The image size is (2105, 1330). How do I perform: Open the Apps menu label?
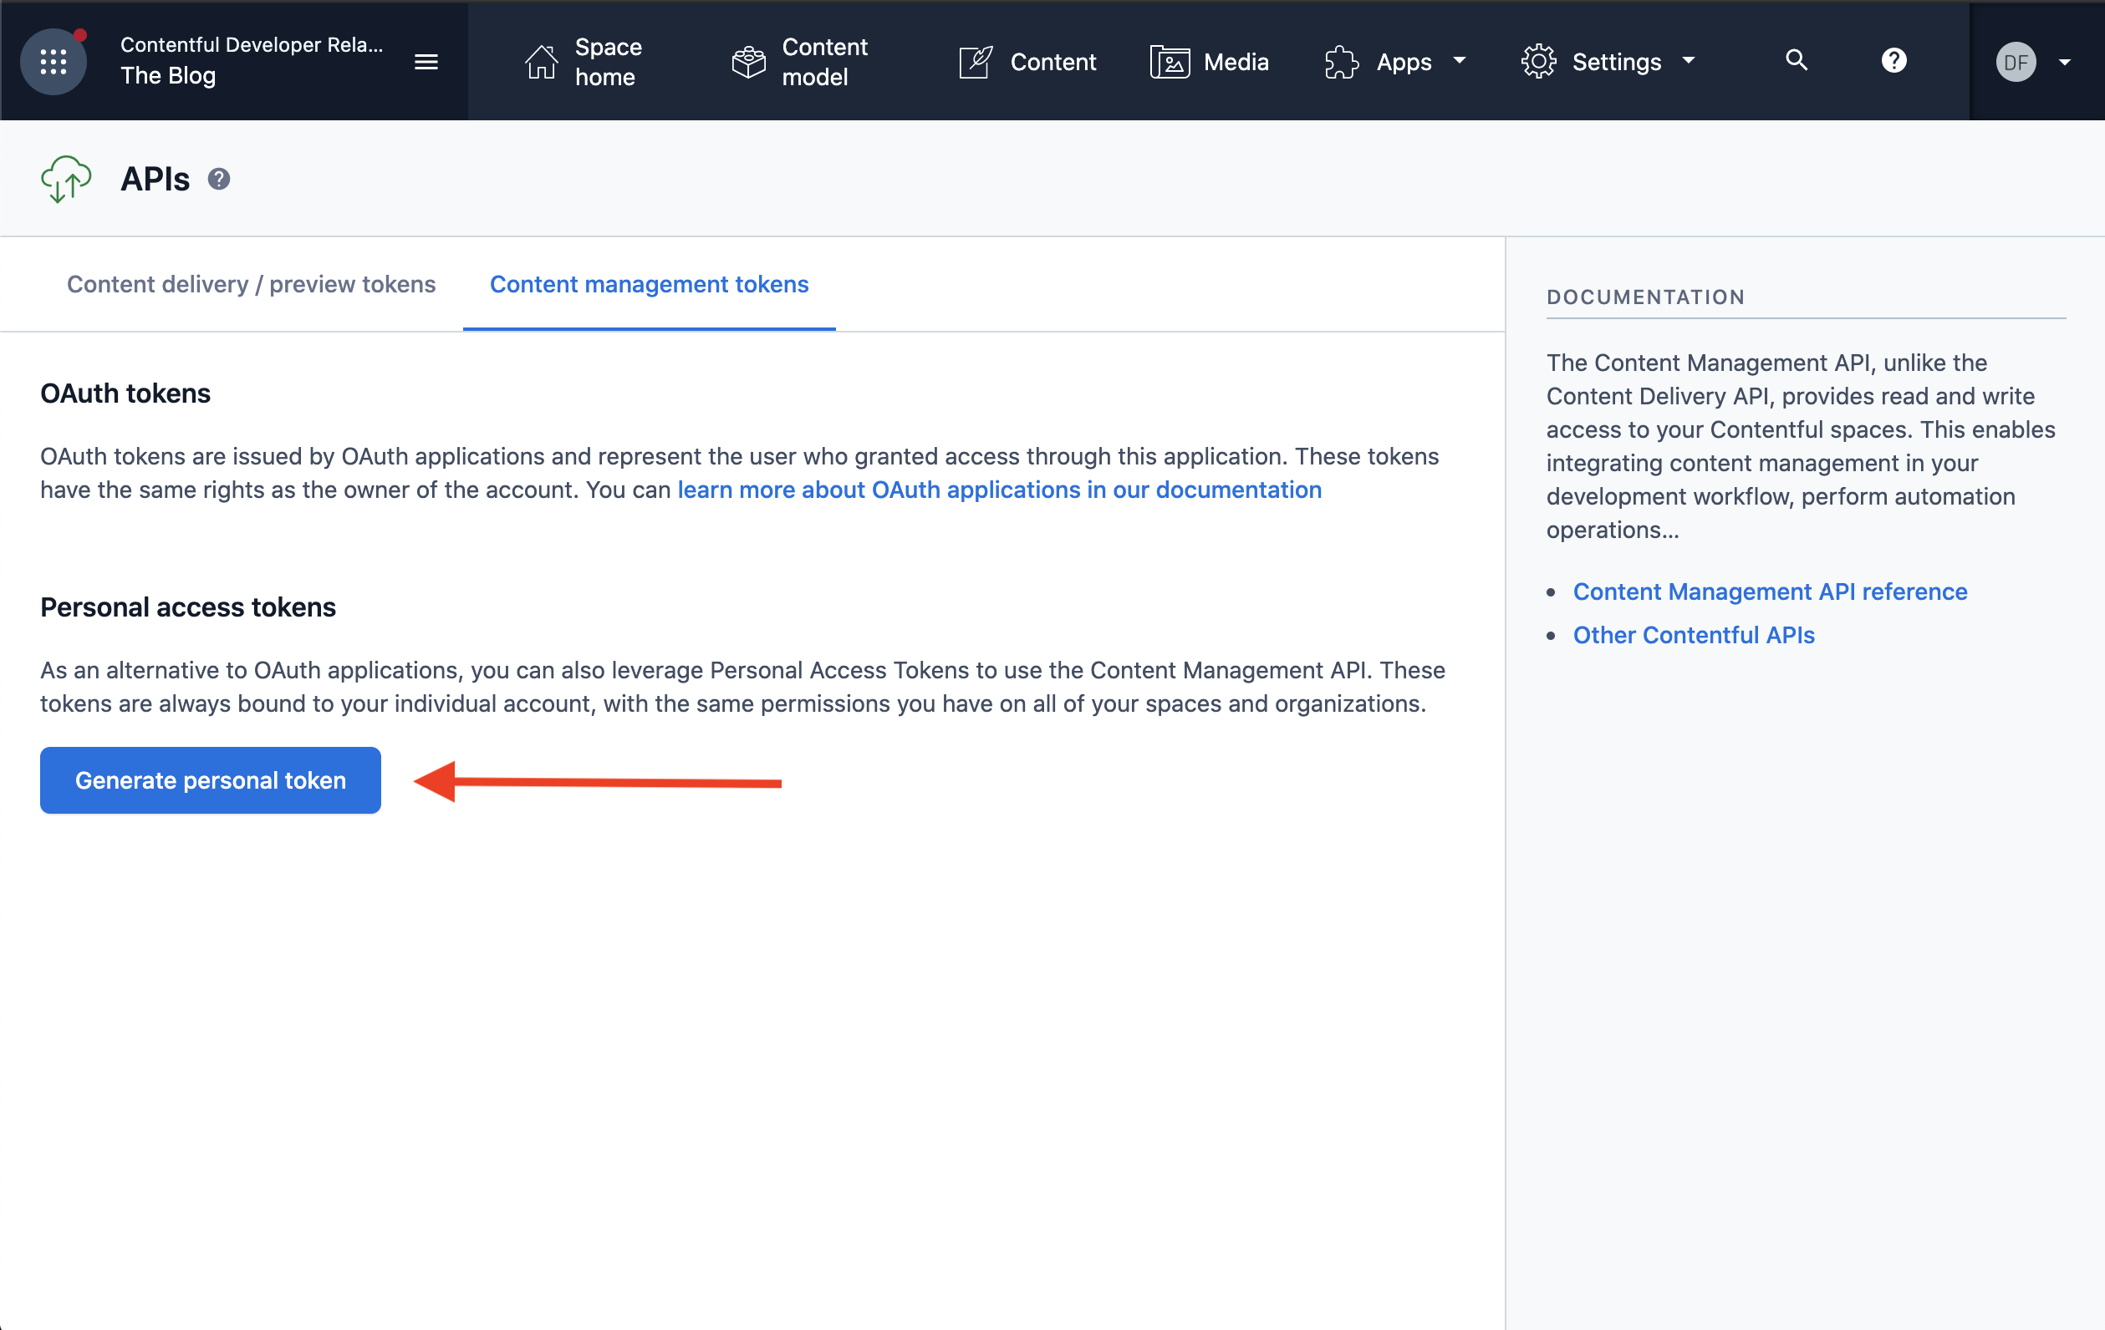(1404, 63)
